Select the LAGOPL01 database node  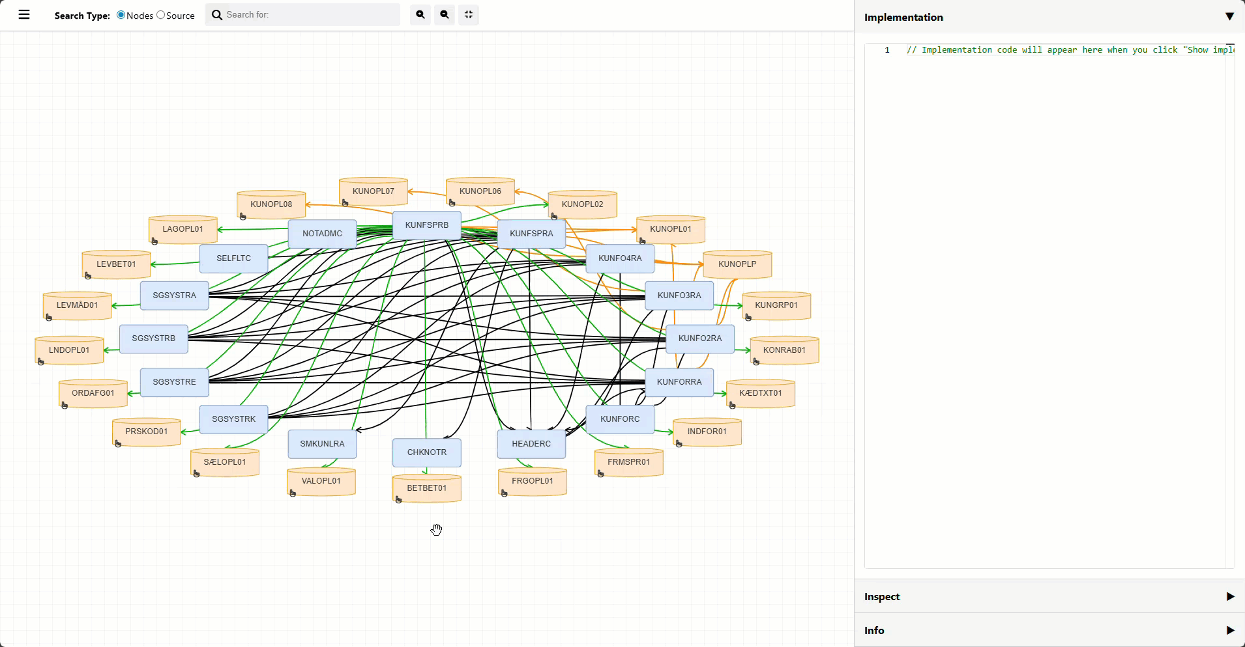(x=183, y=228)
